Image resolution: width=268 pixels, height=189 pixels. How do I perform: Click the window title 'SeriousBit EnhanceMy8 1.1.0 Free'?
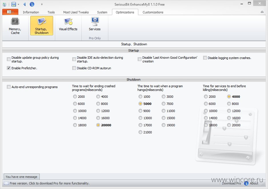139,5
